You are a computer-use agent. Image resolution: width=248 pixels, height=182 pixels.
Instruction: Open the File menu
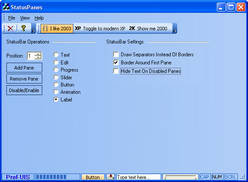pos(12,18)
